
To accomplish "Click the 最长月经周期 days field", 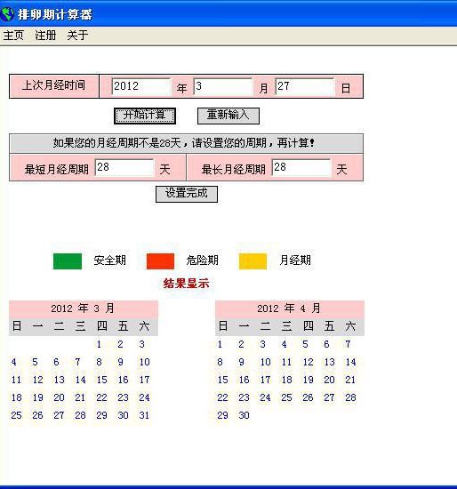I will [301, 168].
